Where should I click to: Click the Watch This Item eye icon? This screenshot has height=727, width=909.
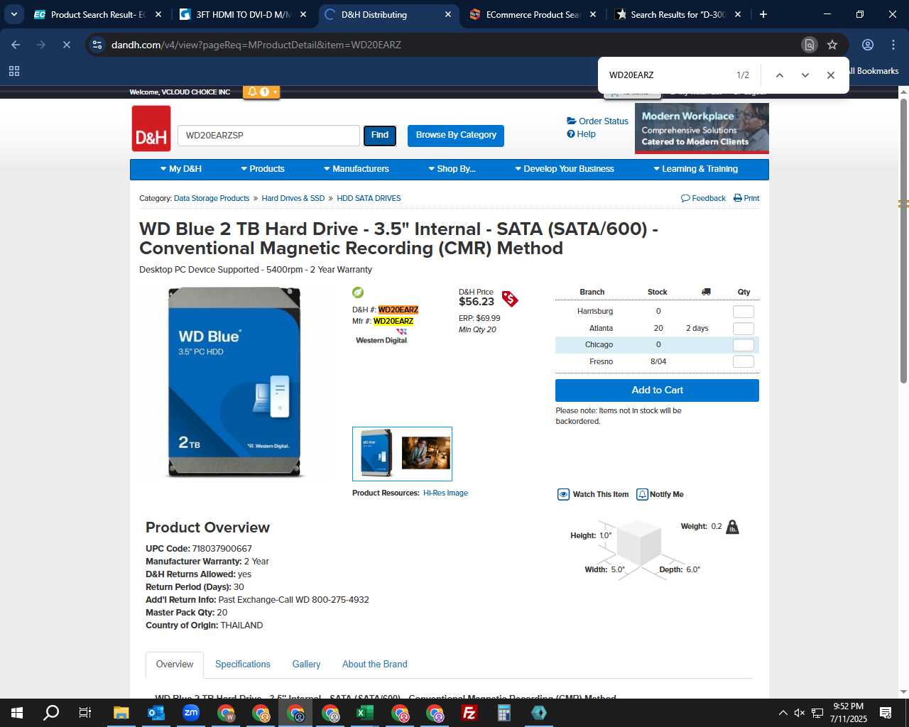(564, 494)
